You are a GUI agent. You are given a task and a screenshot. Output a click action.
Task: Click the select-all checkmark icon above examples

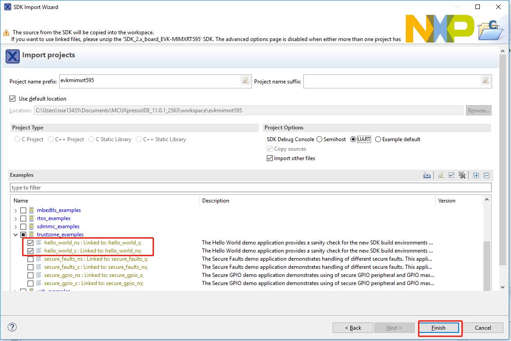(x=451, y=175)
